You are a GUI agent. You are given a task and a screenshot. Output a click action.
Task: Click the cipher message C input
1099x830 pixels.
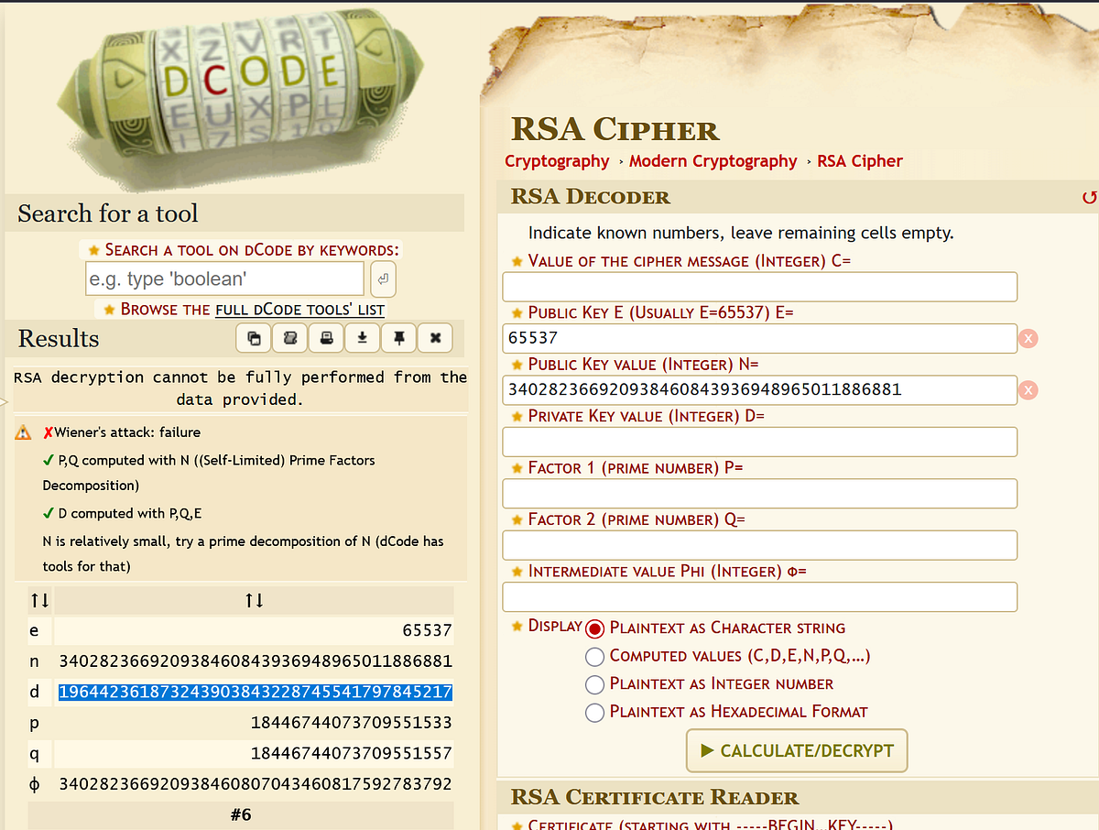pos(760,287)
